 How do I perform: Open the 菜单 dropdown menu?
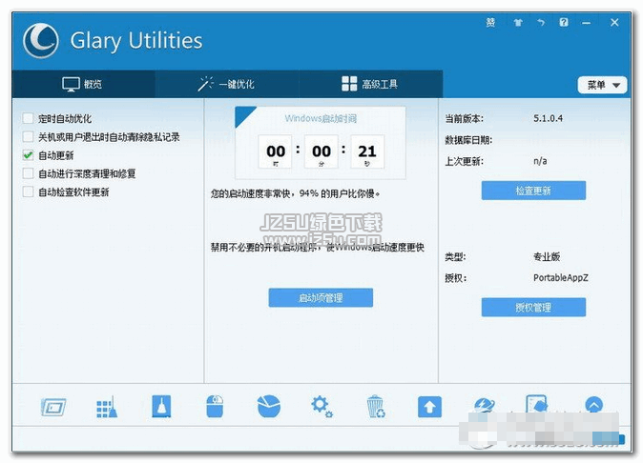[602, 85]
